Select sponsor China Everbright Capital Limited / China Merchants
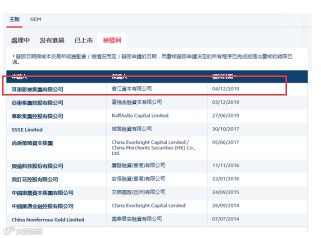This screenshot has height=238, width=321. [x=153, y=148]
